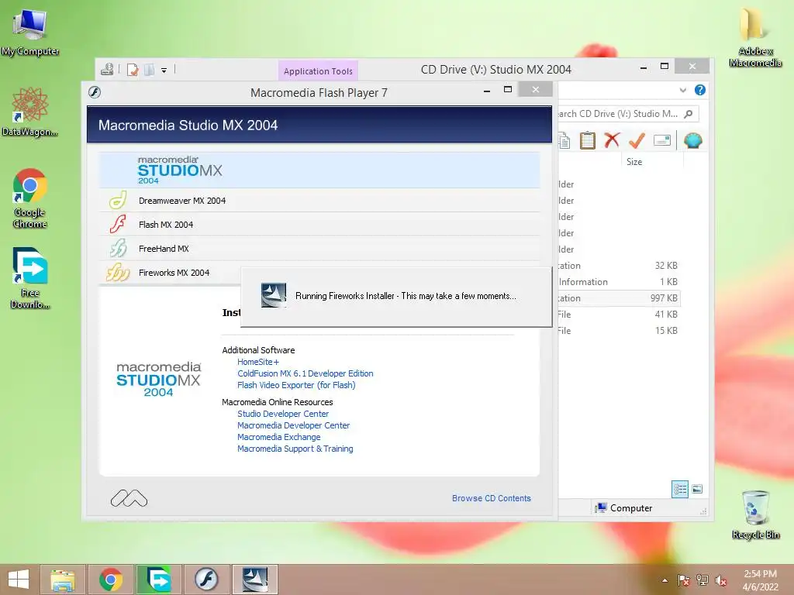The height and width of the screenshot is (595, 794).
Task: Open the Recycle Bin
Action: coord(755,514)
